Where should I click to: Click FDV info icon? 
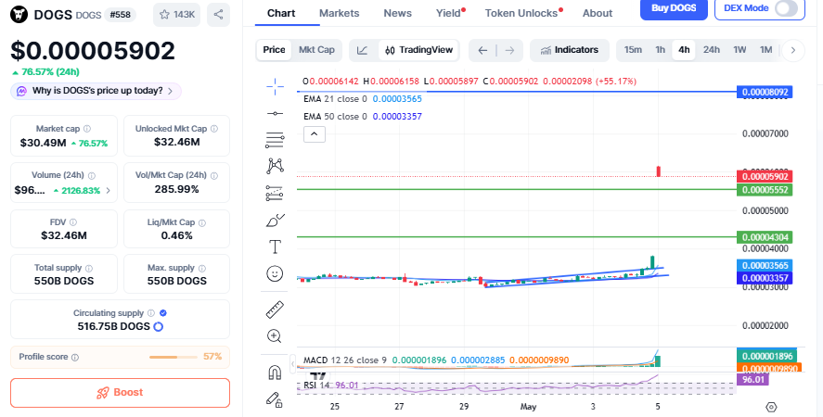point(73,222)
